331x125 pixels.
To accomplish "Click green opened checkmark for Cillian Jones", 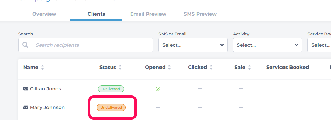I will [x=158, y=89].
